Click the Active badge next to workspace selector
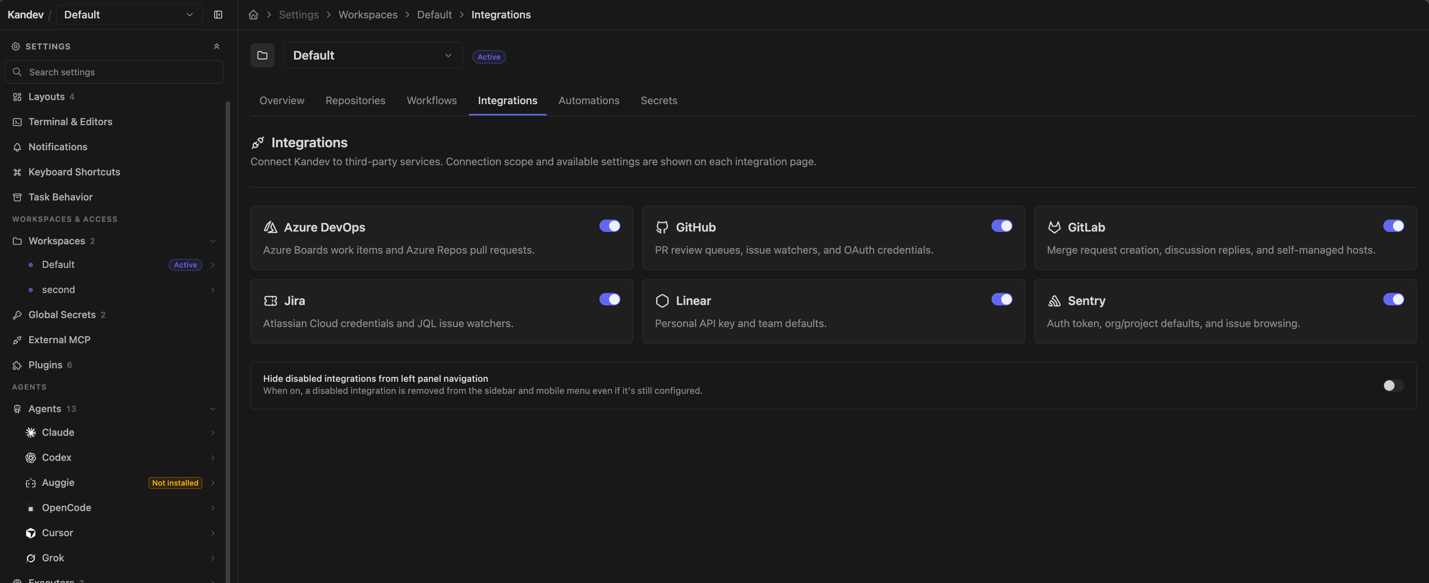The width and height of the screenshot is (1429, 583). click(x=489, y=57)
